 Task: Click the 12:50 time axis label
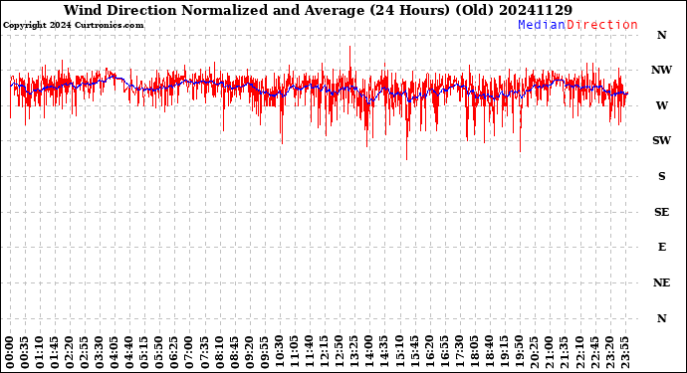coord(340,352)
